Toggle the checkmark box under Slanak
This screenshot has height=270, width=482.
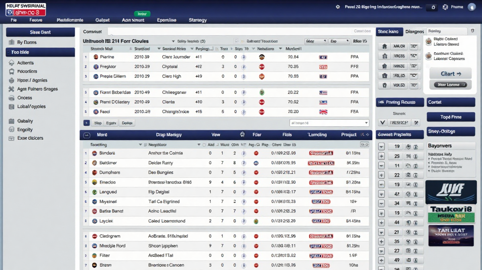coord(382,123)
